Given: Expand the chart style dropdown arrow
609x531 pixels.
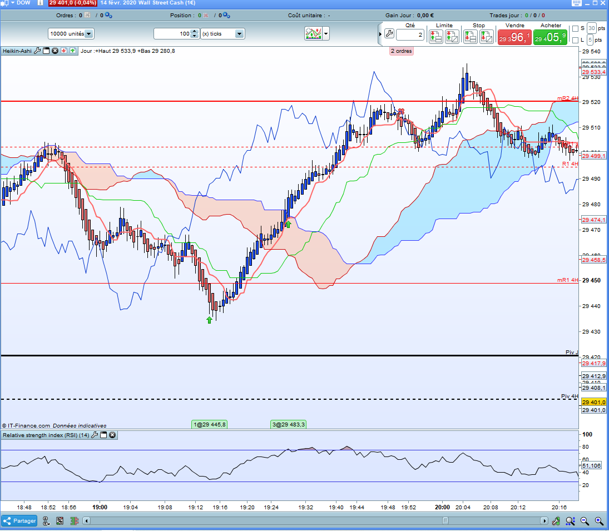Looking at the screenshot, I should (x=326, y=34).
